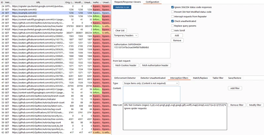Select row 24 OPTIONS signaler-pa.clients6.google.com
The height and width of the screenshot is (135, 264).
click(55, 6)
